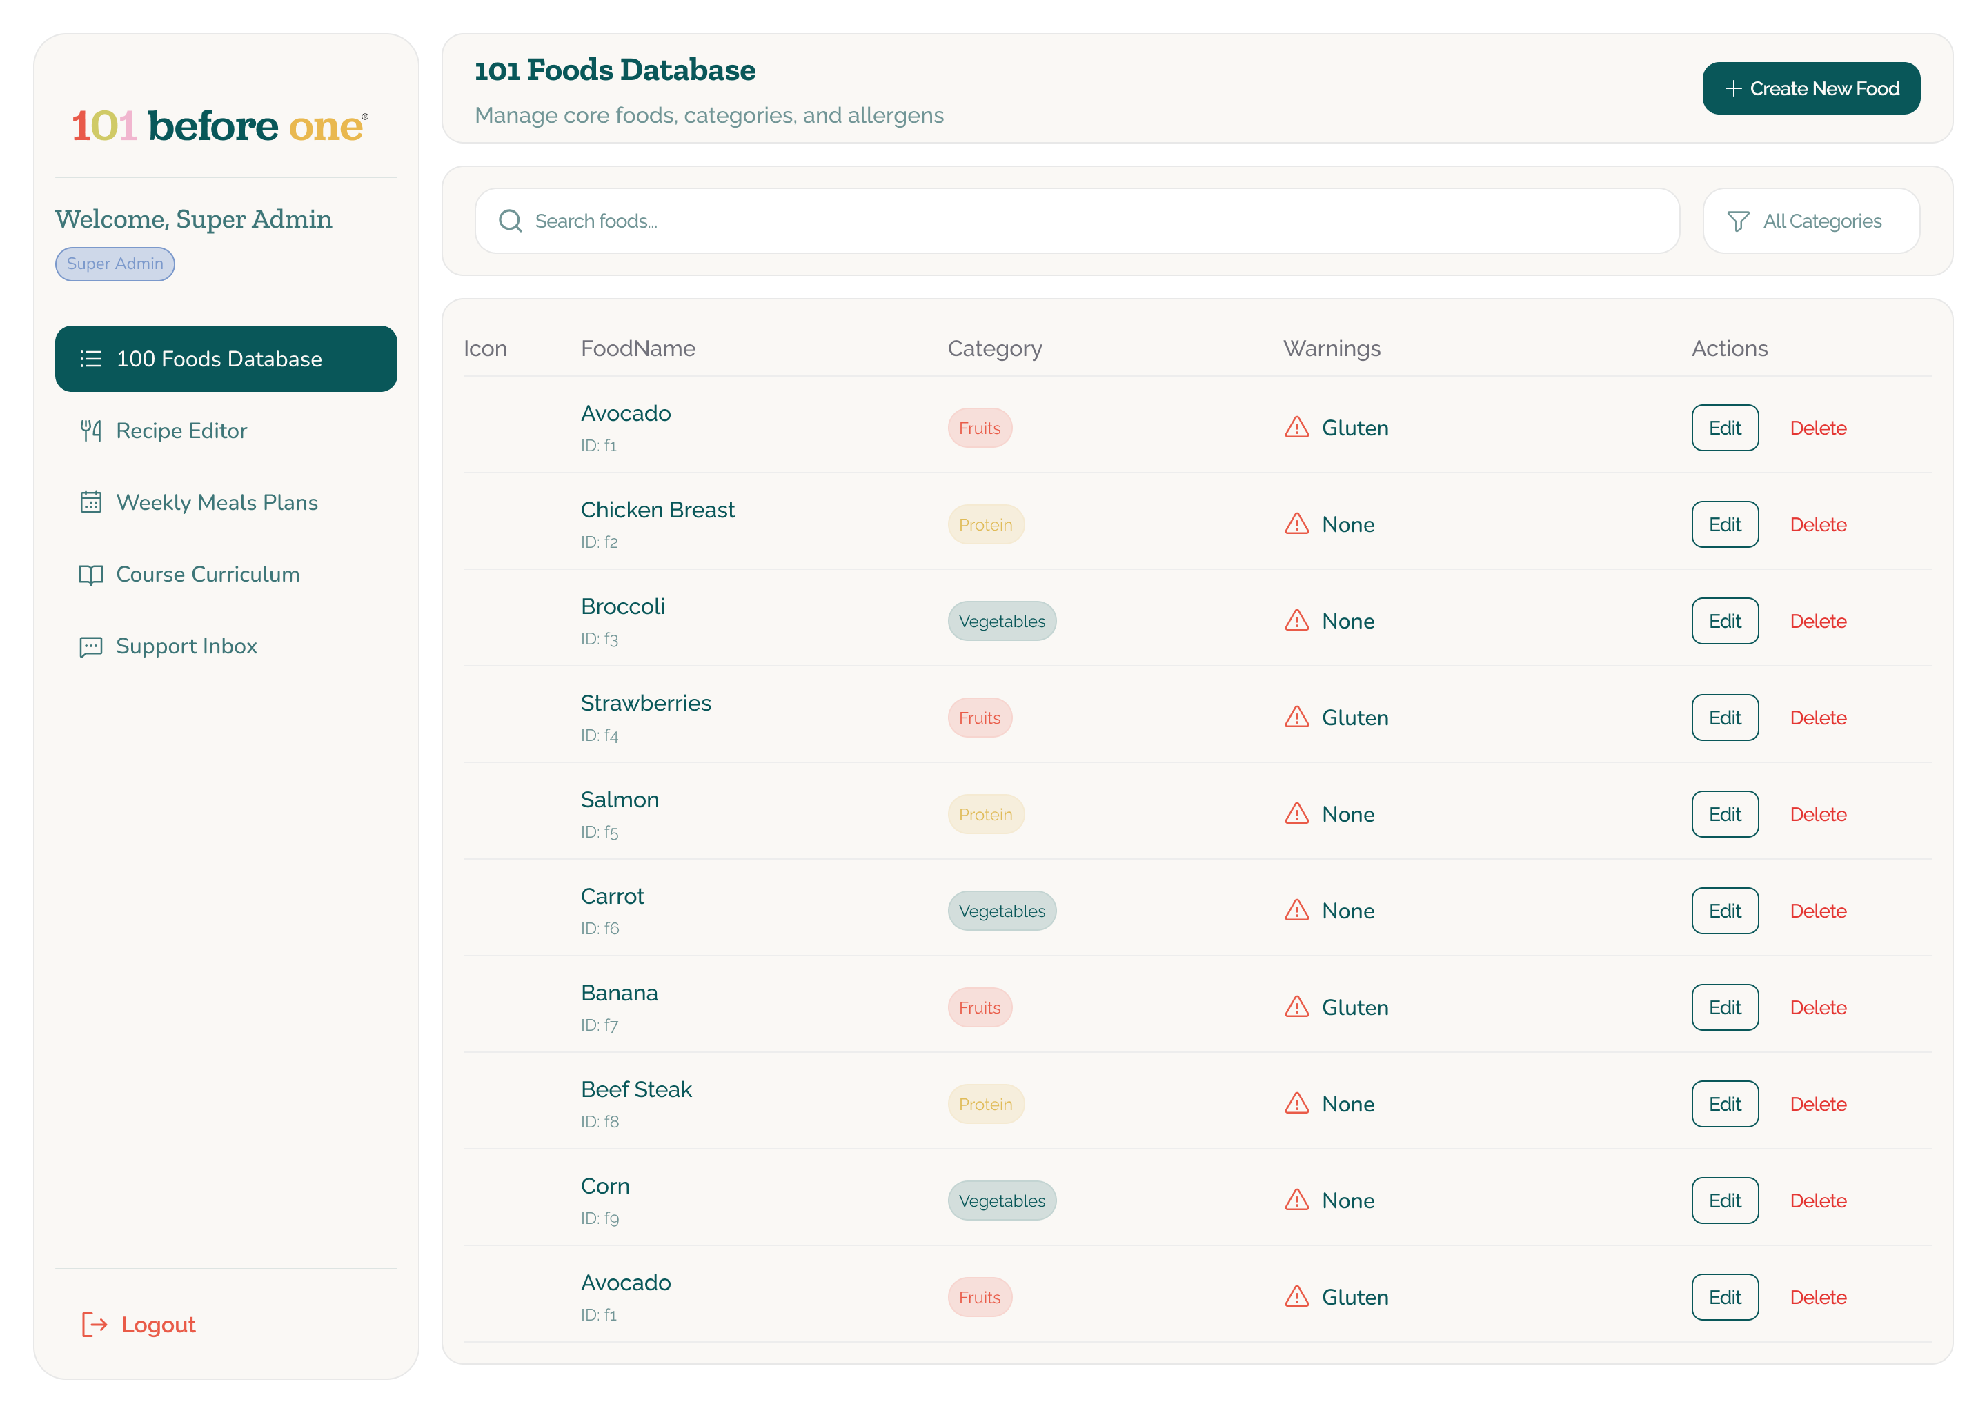Select the Corn food name
This screenshot has height=1413, width=1987.
(x=604, y=1186)
